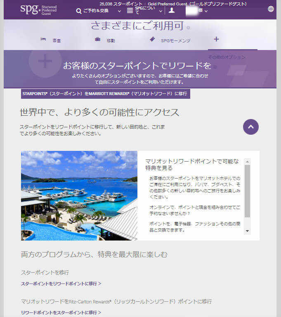Select the 客室 tab

pyautogui.click(x=57, y=41)
